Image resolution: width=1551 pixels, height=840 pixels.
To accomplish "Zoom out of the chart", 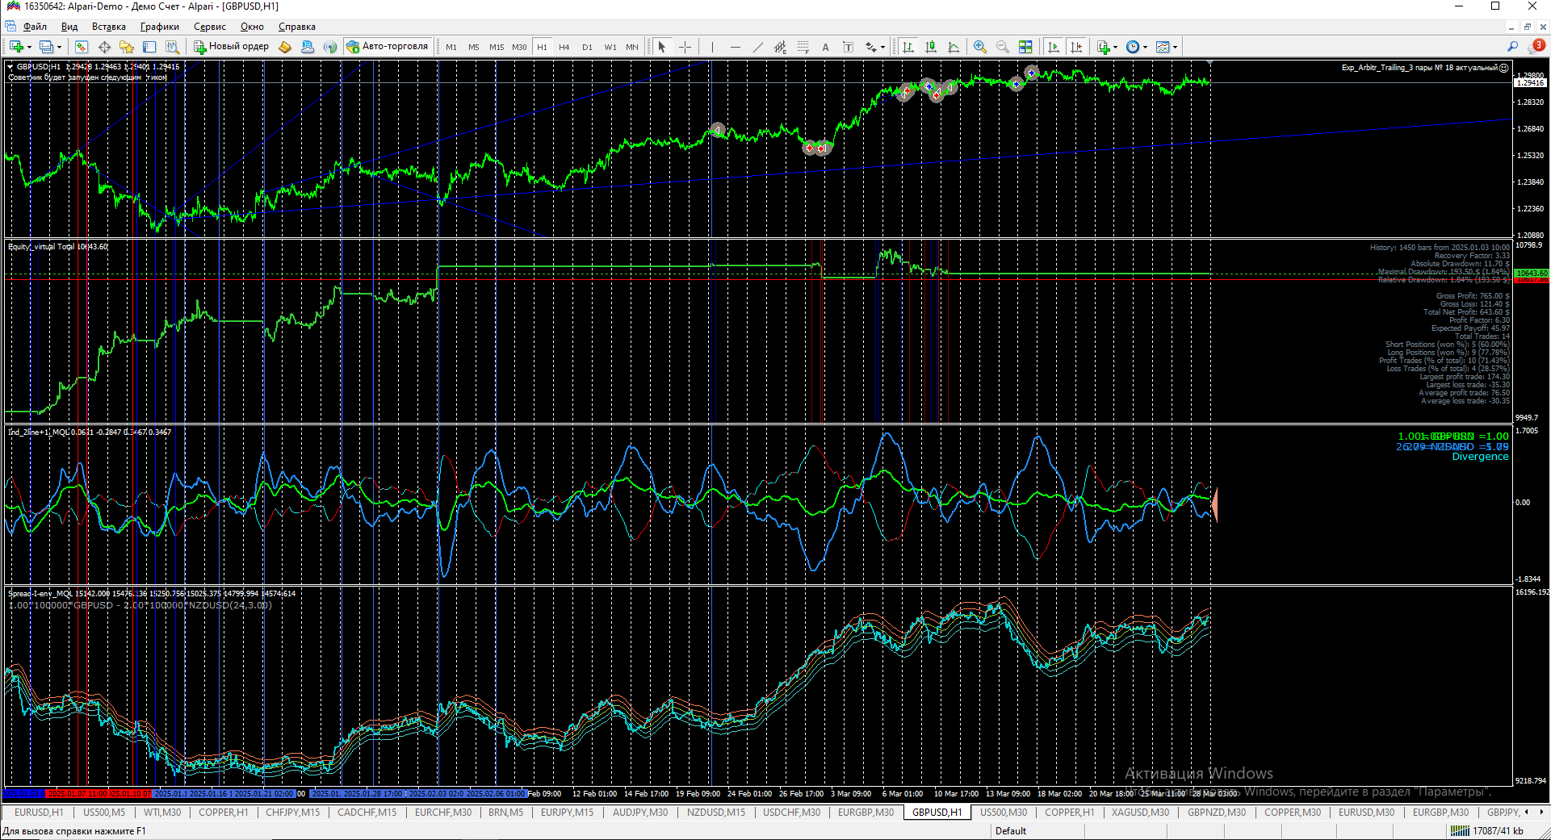I will (x=1003, y=47).
